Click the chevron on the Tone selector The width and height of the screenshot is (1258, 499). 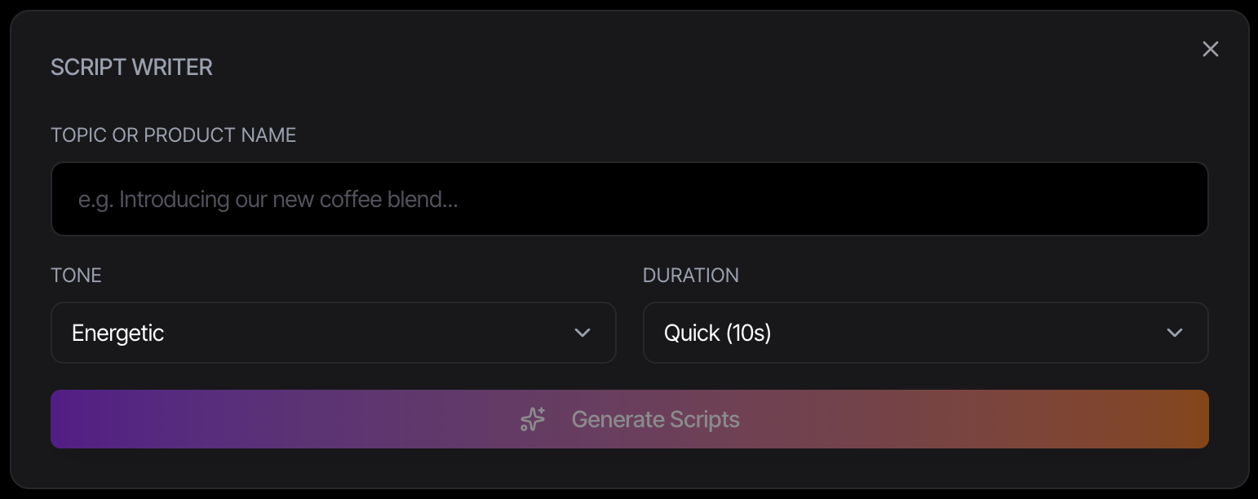[582, 333]
